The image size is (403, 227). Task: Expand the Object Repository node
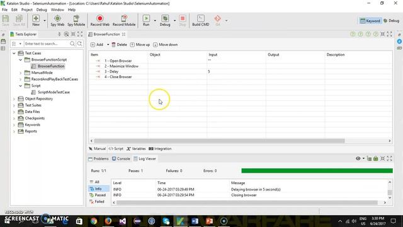point(14,99)
